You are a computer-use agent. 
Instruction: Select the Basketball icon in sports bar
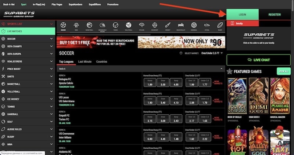coord(89,25)
